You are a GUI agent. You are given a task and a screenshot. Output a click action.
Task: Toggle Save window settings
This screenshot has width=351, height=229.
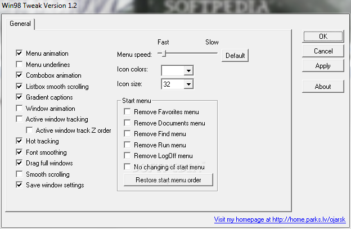19,185
